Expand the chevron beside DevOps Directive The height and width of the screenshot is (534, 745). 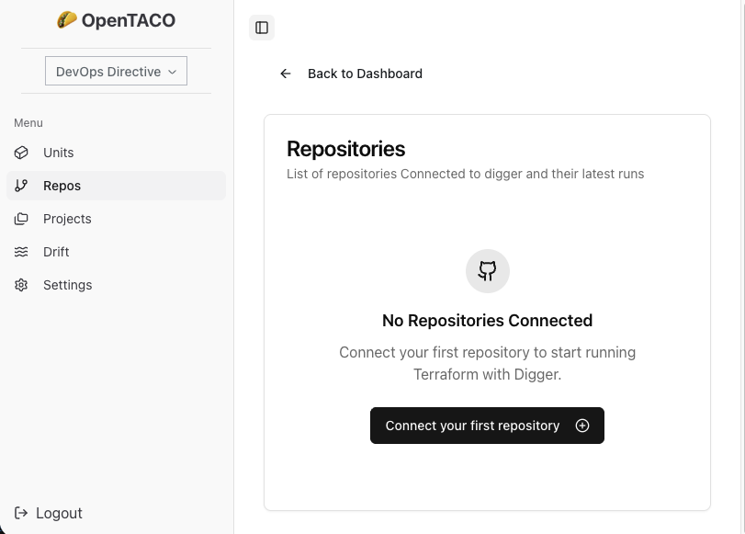click(x=173, y=71)
